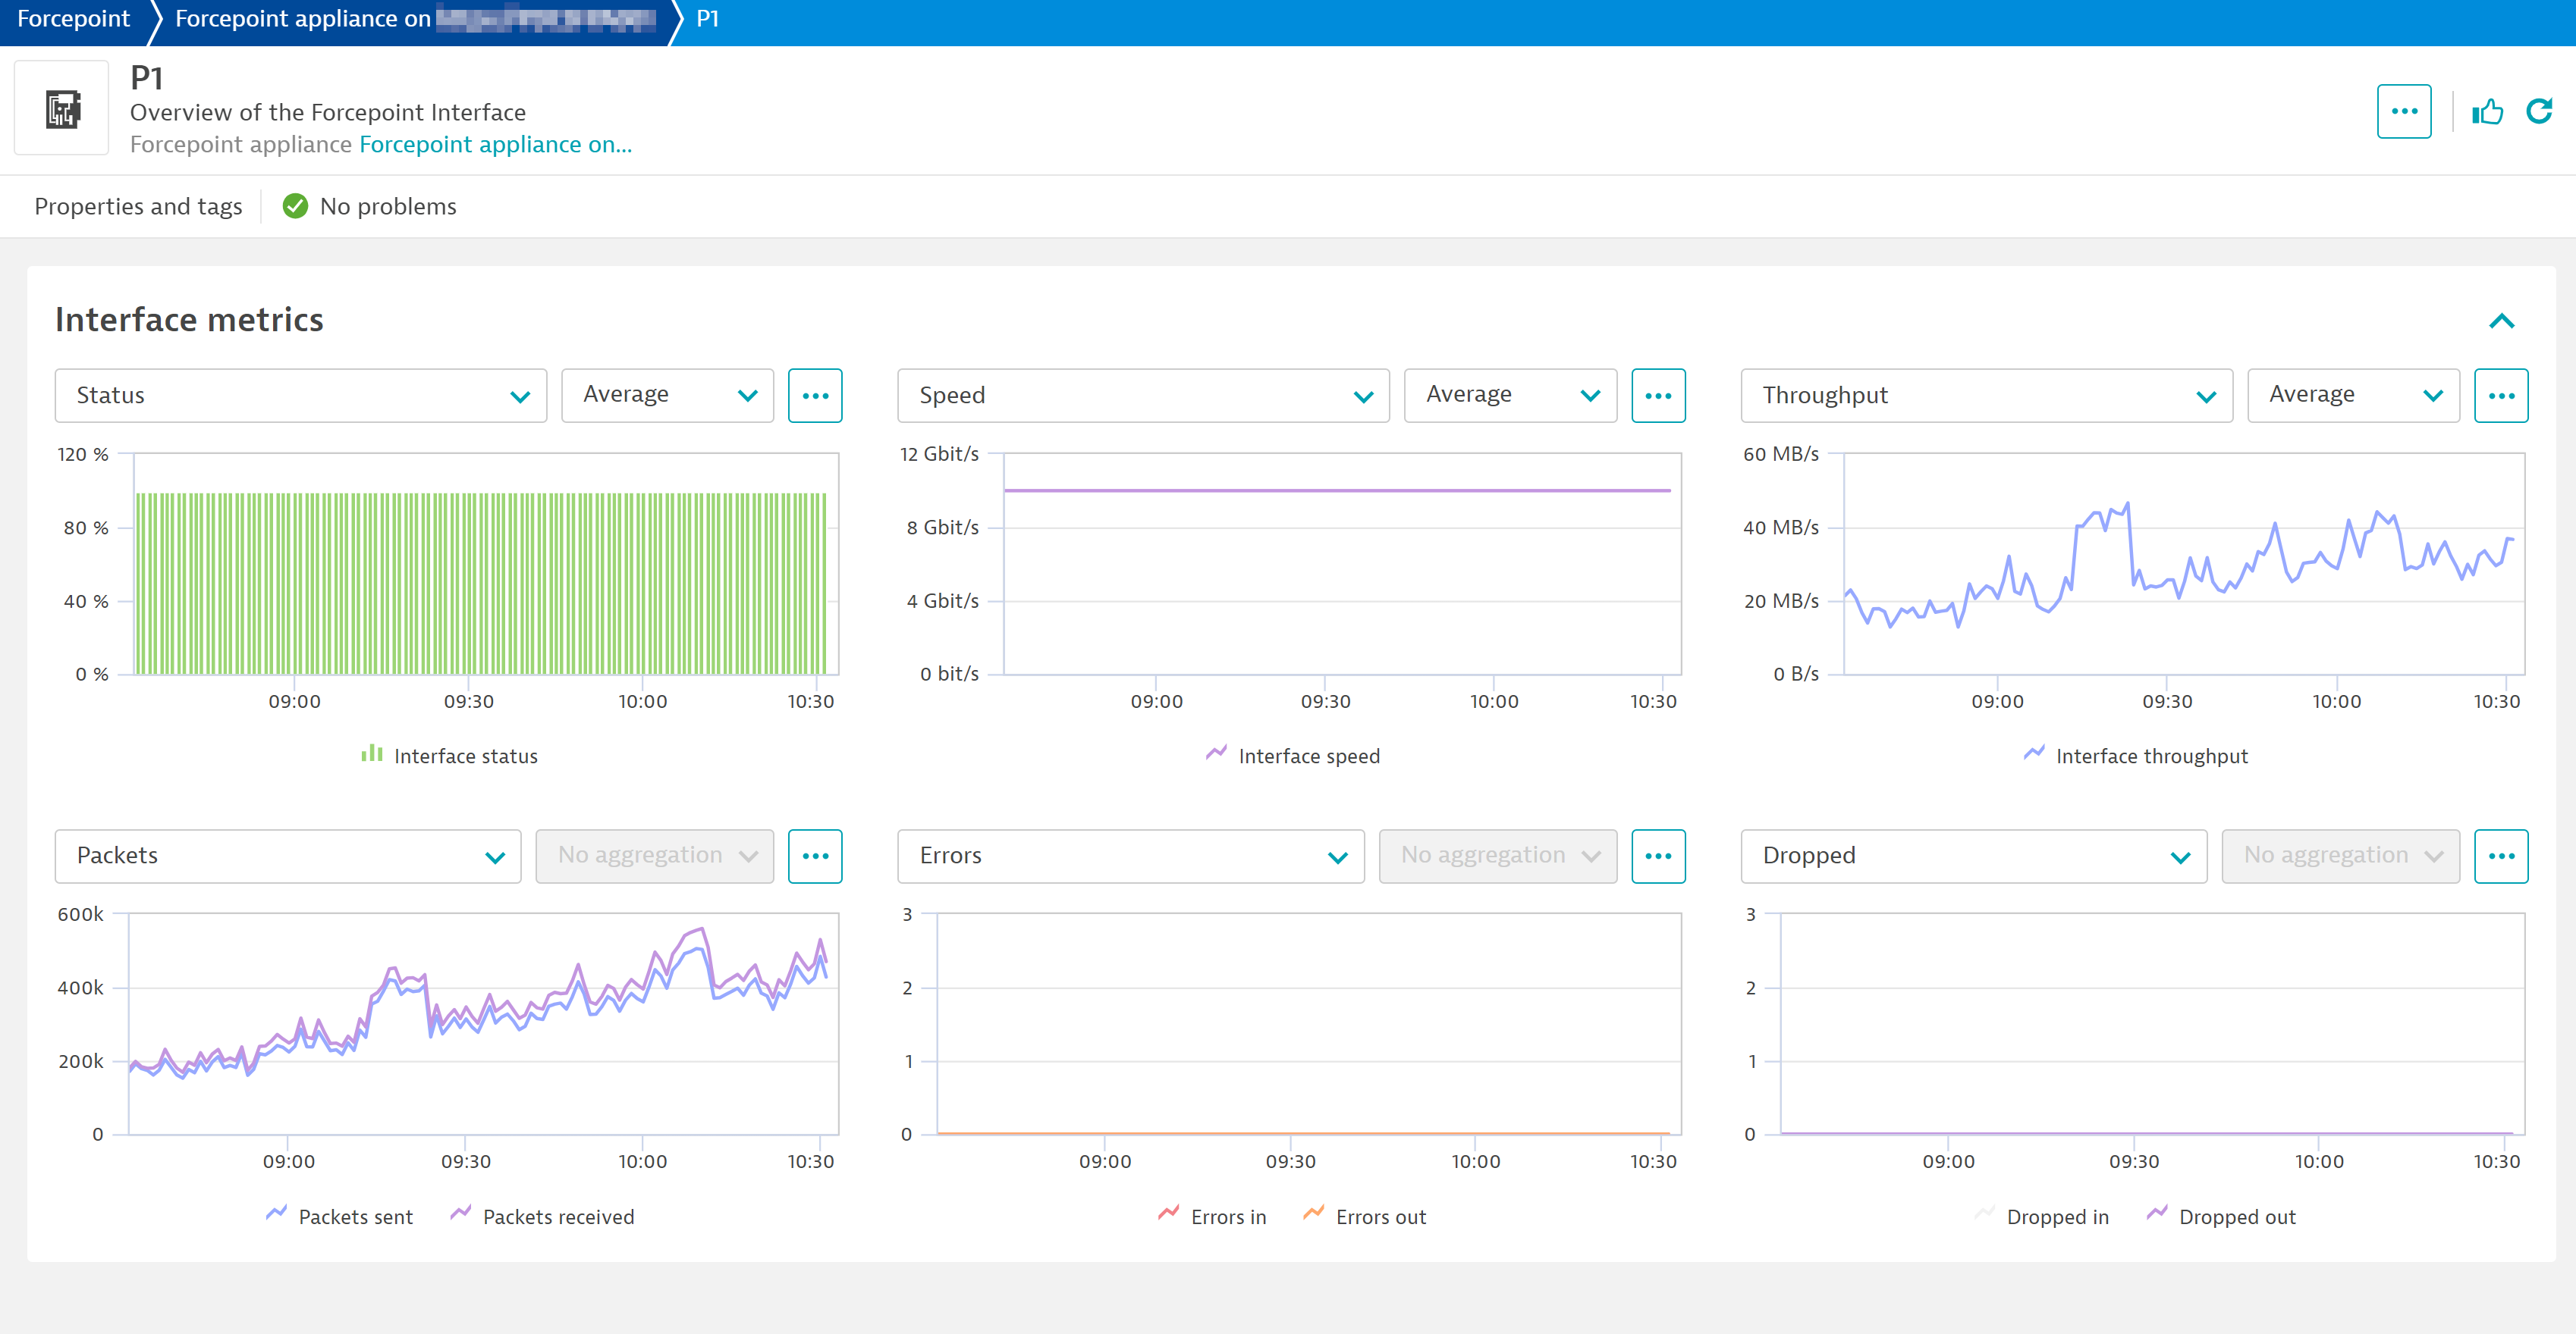Open more options for the Packets chart
2576x1334 pixels.
tap(815, 856)
